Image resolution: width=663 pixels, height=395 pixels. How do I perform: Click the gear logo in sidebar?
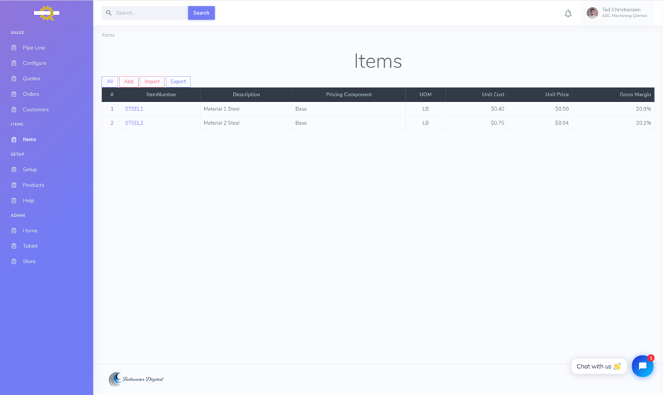47,13
